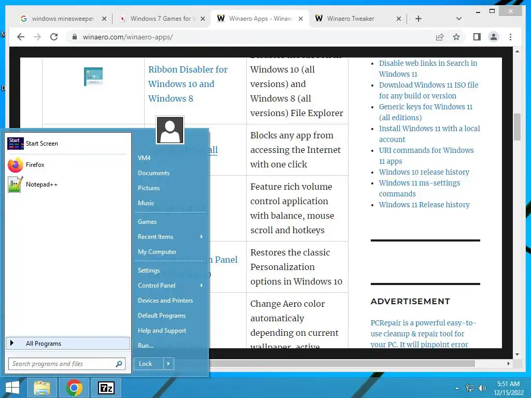
Task: Open Windows 11 ms-settings commands link
Action: (419, 188)
